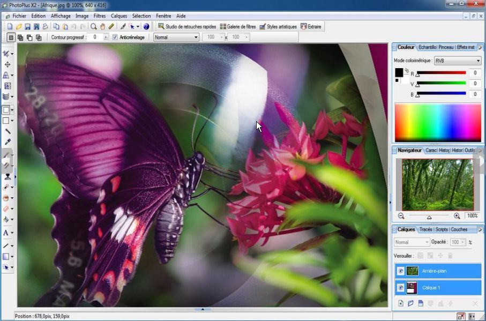Click the Save disk icon
The image size is (486, 321).
pyautogui.click(x=27, y=26)
